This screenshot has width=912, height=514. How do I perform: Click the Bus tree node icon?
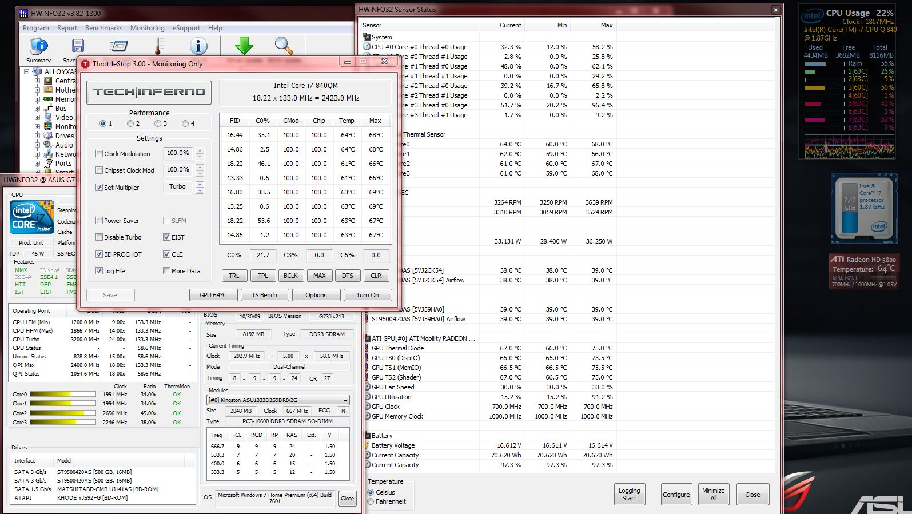49,108
